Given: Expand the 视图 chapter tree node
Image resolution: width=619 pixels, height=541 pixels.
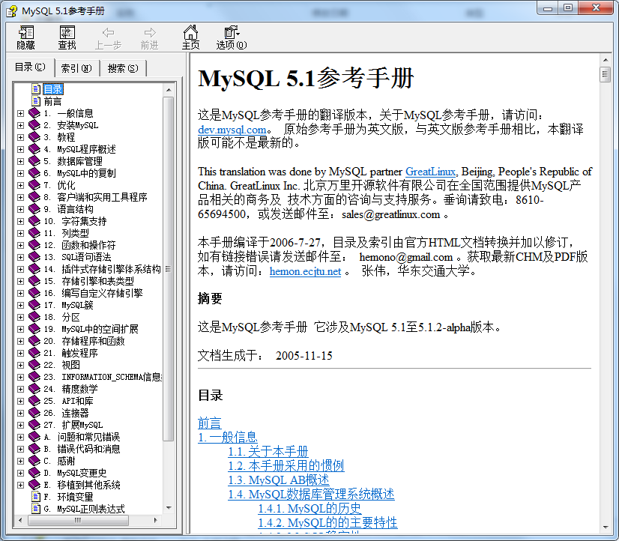Looking at the screenshot, I should [x=20, y=365].
